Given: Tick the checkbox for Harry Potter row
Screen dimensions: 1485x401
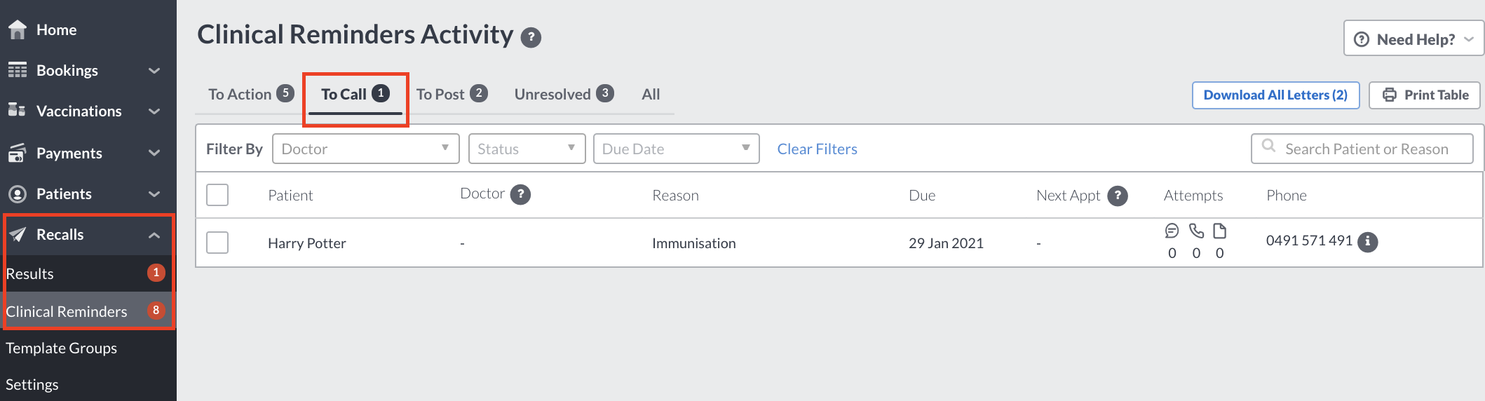Looking at the screenshot, I should point(217,243).
